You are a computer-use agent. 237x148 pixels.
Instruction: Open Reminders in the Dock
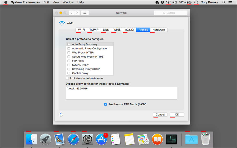115,139
